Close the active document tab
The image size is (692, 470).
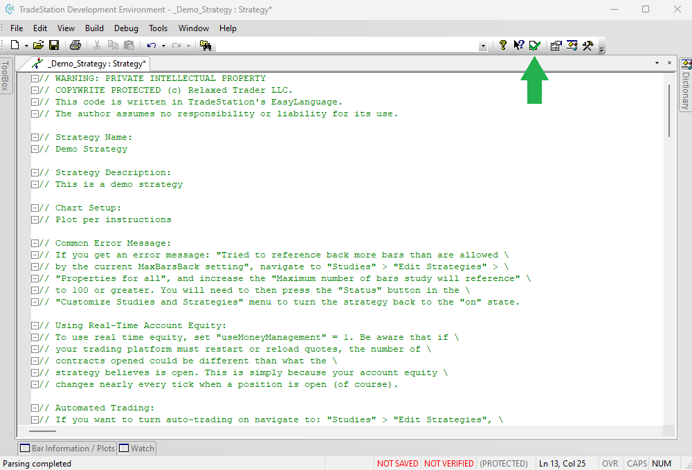click(x=669, y=63)
